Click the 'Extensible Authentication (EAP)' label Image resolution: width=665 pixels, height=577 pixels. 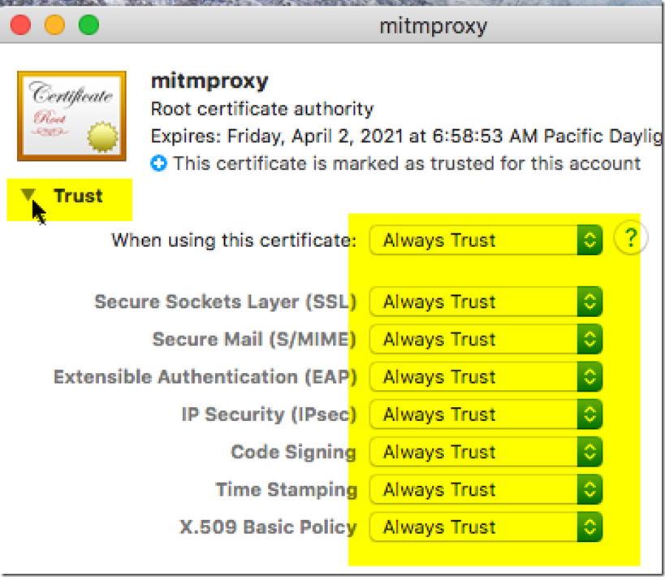(x=205, y=376)
